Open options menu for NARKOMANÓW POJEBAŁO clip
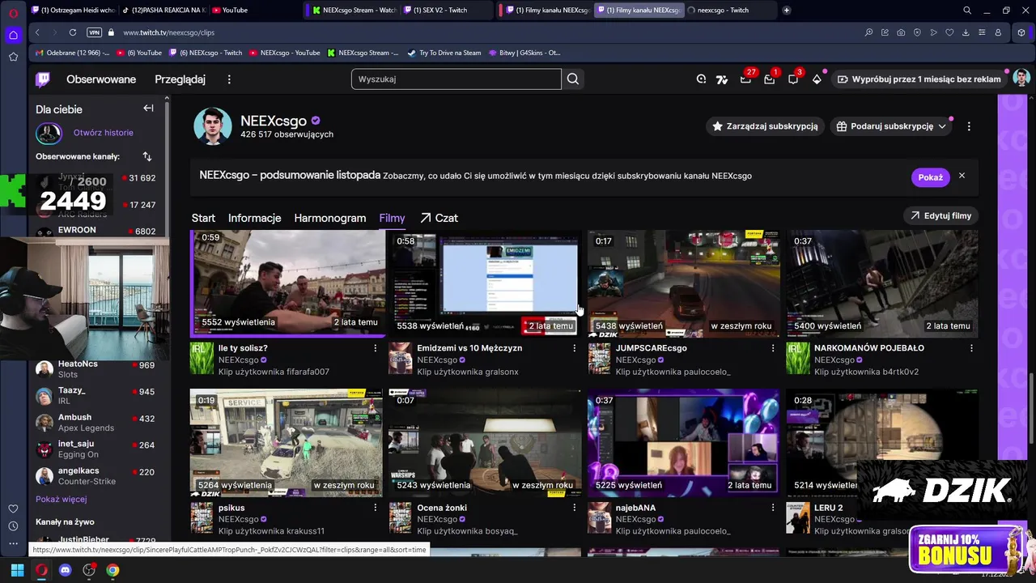The height and width of the screenshot is (583, 1036). click(x=971, y=348)
